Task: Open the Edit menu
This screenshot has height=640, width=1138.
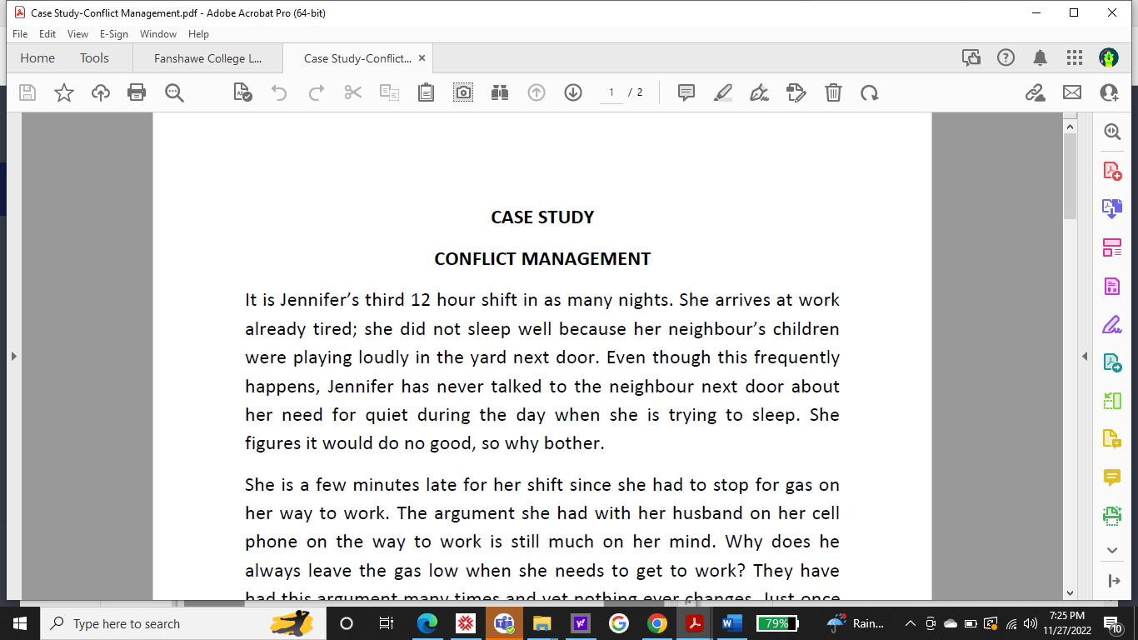Action: tap(47, 34)
